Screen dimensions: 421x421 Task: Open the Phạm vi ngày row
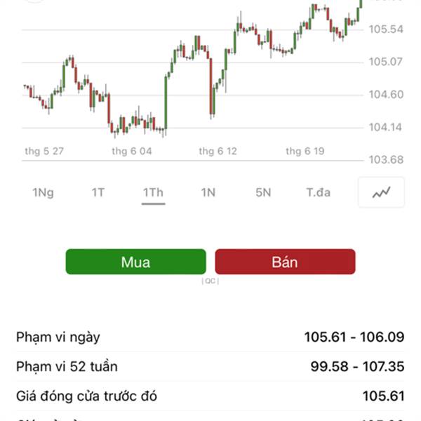tap(210, 337)
